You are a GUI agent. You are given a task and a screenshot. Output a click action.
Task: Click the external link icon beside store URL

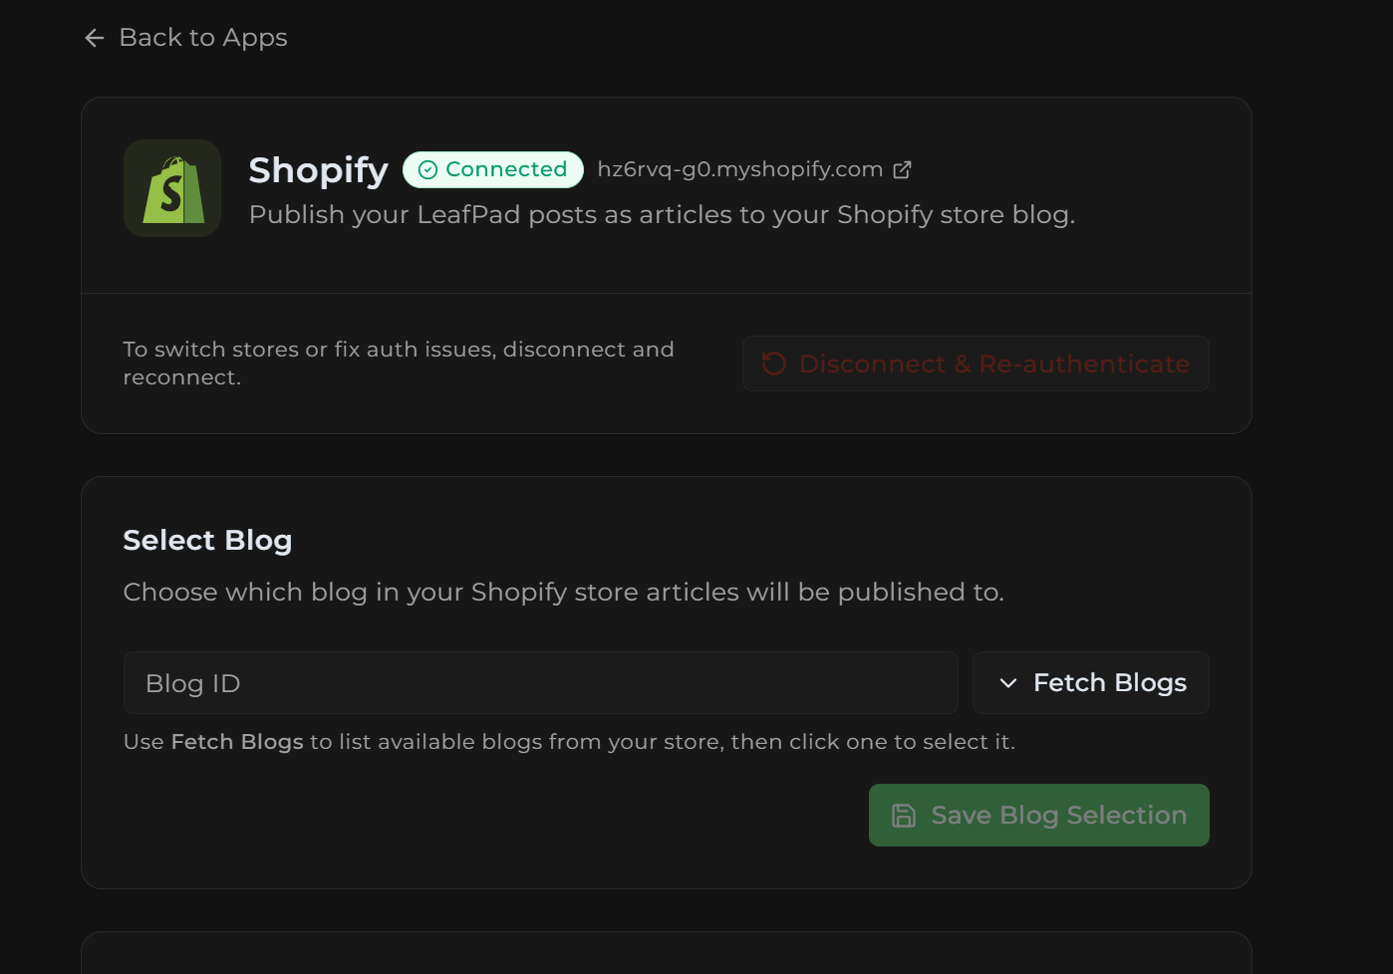902,170
